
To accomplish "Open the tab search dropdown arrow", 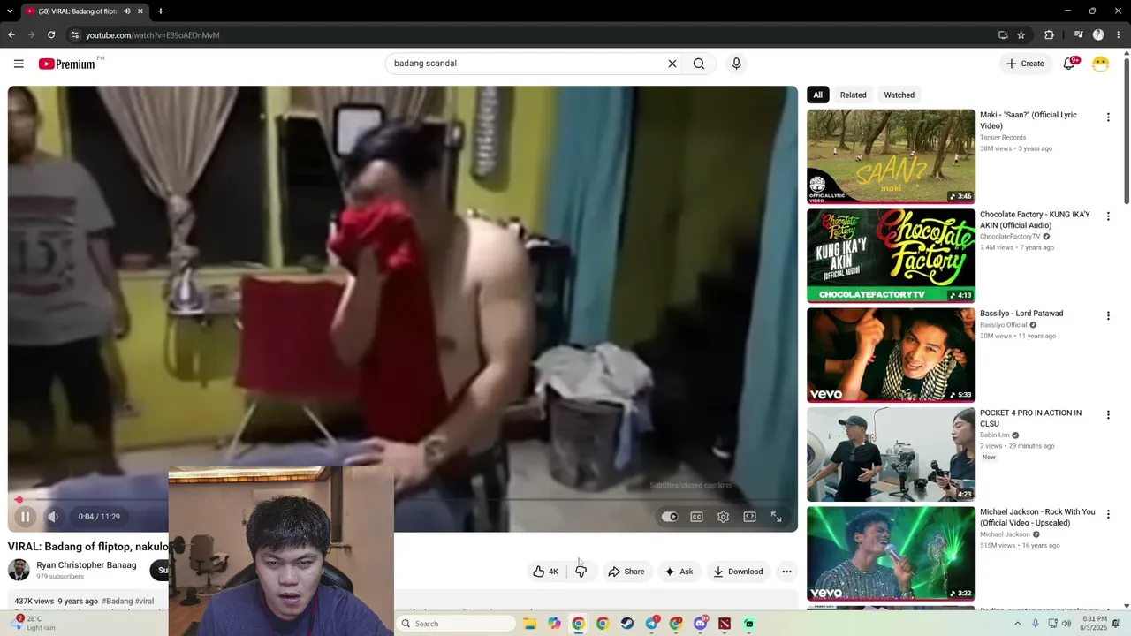I will pyautogui.click(x=8, y=11).
